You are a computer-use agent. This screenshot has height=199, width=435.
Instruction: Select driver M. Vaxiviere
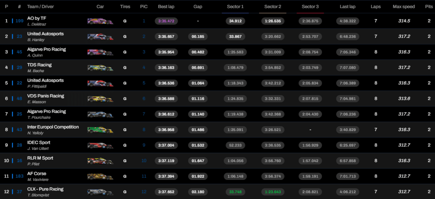[37, 179]
